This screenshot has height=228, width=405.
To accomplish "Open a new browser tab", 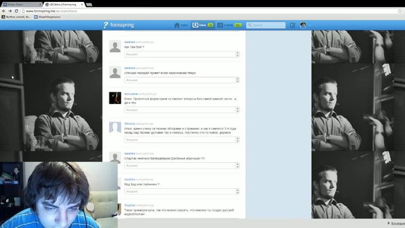I will click(89, 4).
